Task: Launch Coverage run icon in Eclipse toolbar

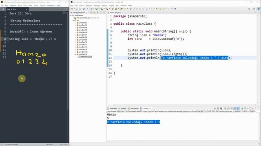Action: 102,9
